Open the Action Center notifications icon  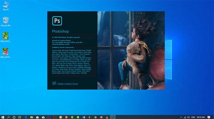coord(209,117)
